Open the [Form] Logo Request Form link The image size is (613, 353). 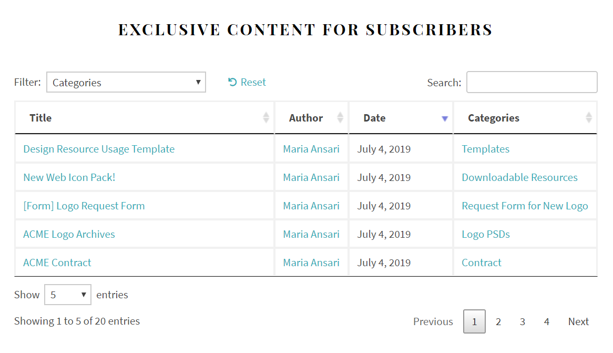(84, 206)
